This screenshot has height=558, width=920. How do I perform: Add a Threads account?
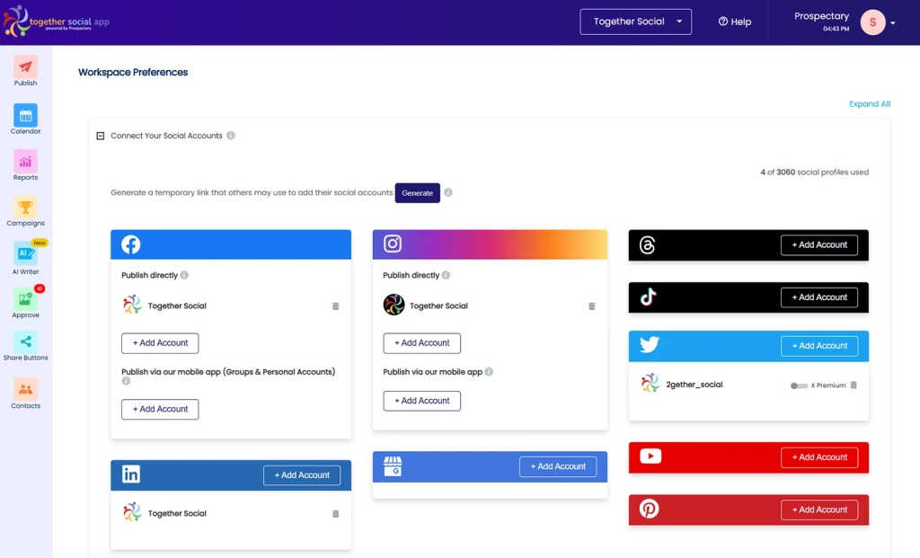pos(819,245)
